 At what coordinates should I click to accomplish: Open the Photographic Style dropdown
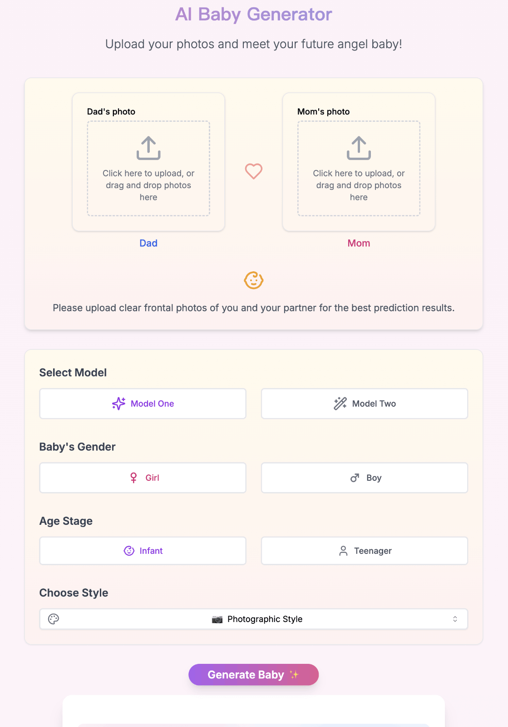[x=253, y=619]
